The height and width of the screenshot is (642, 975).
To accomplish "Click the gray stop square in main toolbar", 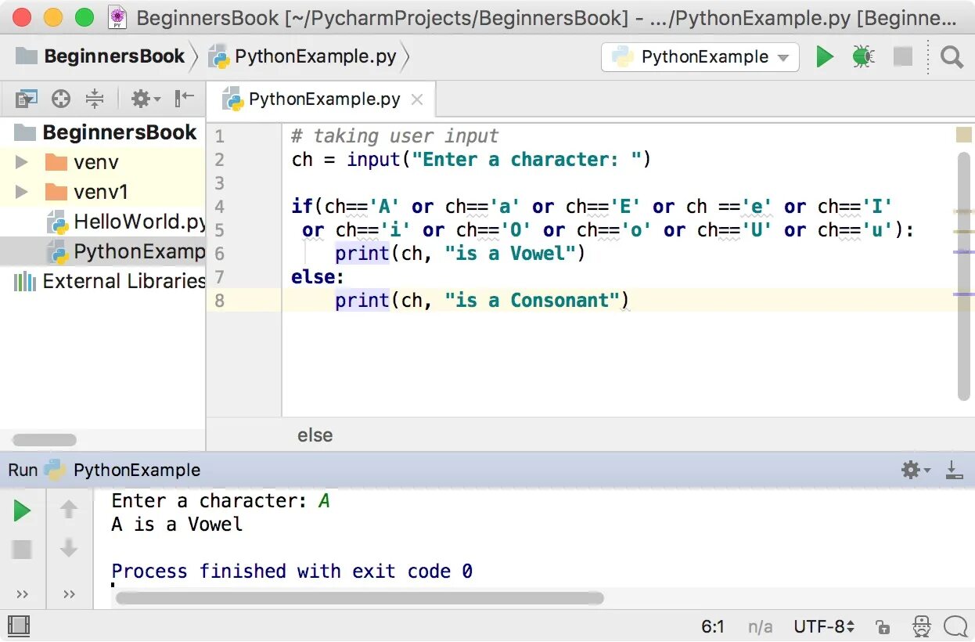I will point(903,56).
